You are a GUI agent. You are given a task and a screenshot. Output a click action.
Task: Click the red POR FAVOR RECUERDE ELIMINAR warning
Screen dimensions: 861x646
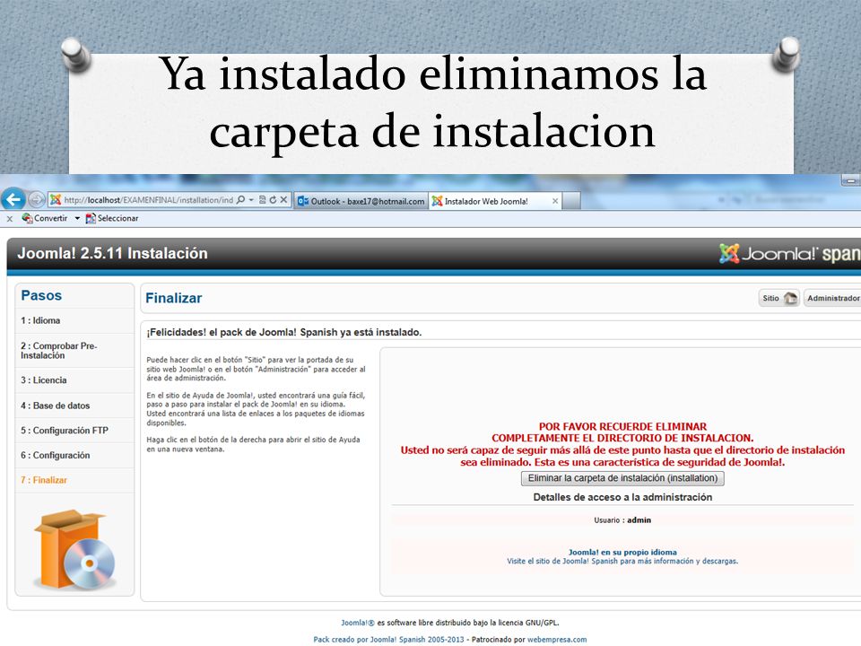tap(622, 444)
